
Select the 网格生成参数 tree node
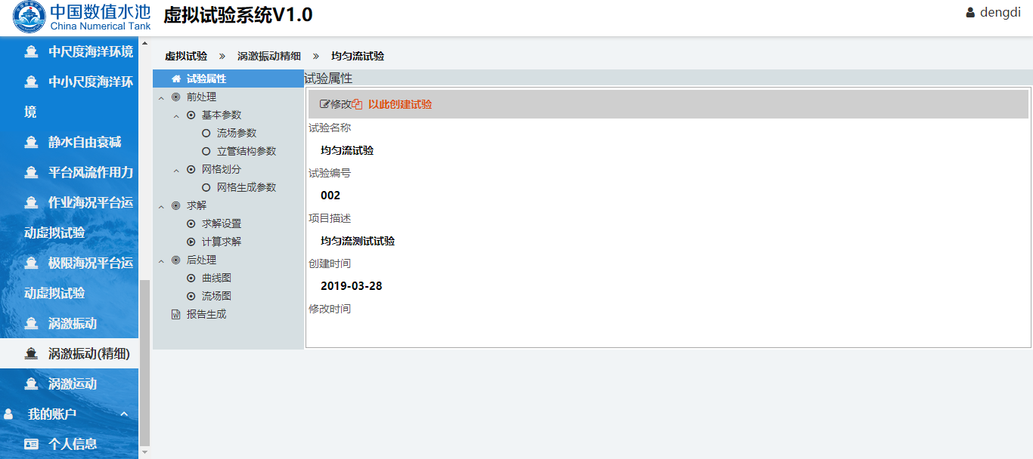pyautogui.click(x=246, y=187)
